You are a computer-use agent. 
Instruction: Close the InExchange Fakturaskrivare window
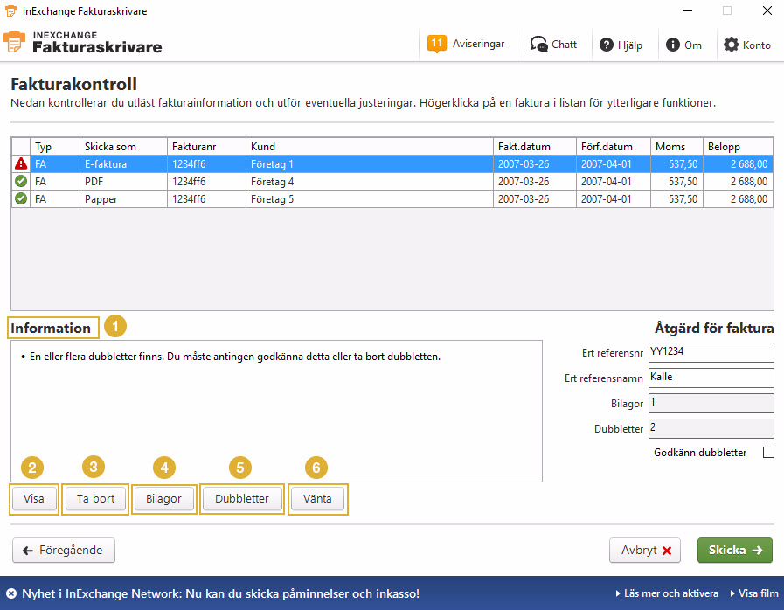pos(767,11)
